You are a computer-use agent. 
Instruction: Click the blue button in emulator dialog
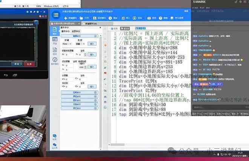17,64
